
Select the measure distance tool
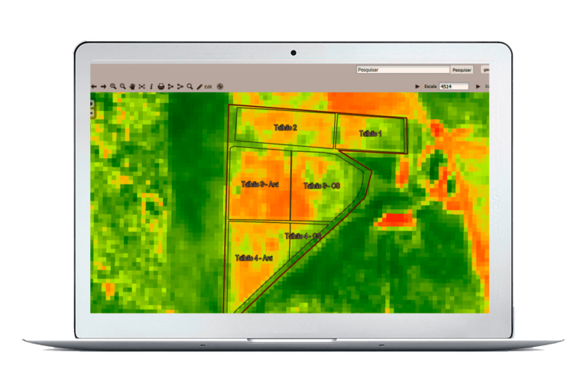(170, 87)
